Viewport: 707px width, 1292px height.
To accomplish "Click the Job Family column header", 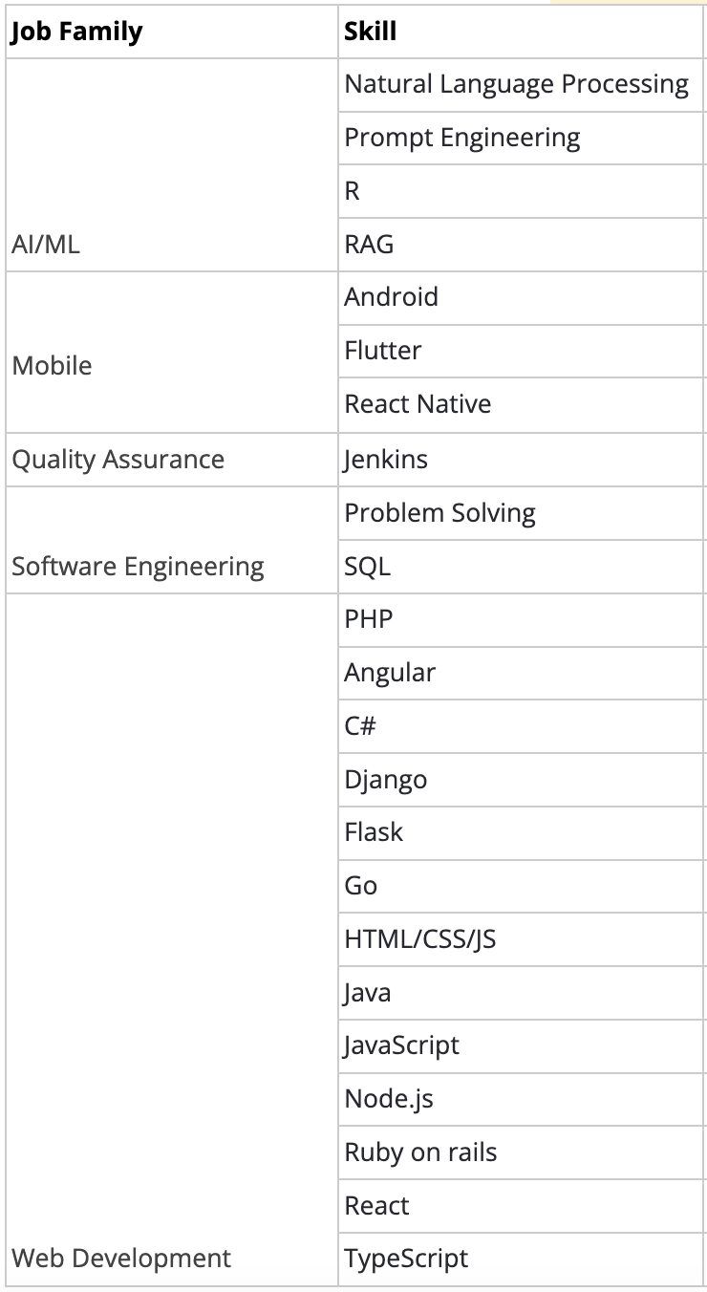I will [x=76, y=32].
